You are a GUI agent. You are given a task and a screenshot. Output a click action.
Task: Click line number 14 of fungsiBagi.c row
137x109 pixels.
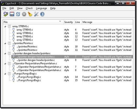tap(76, 77)
